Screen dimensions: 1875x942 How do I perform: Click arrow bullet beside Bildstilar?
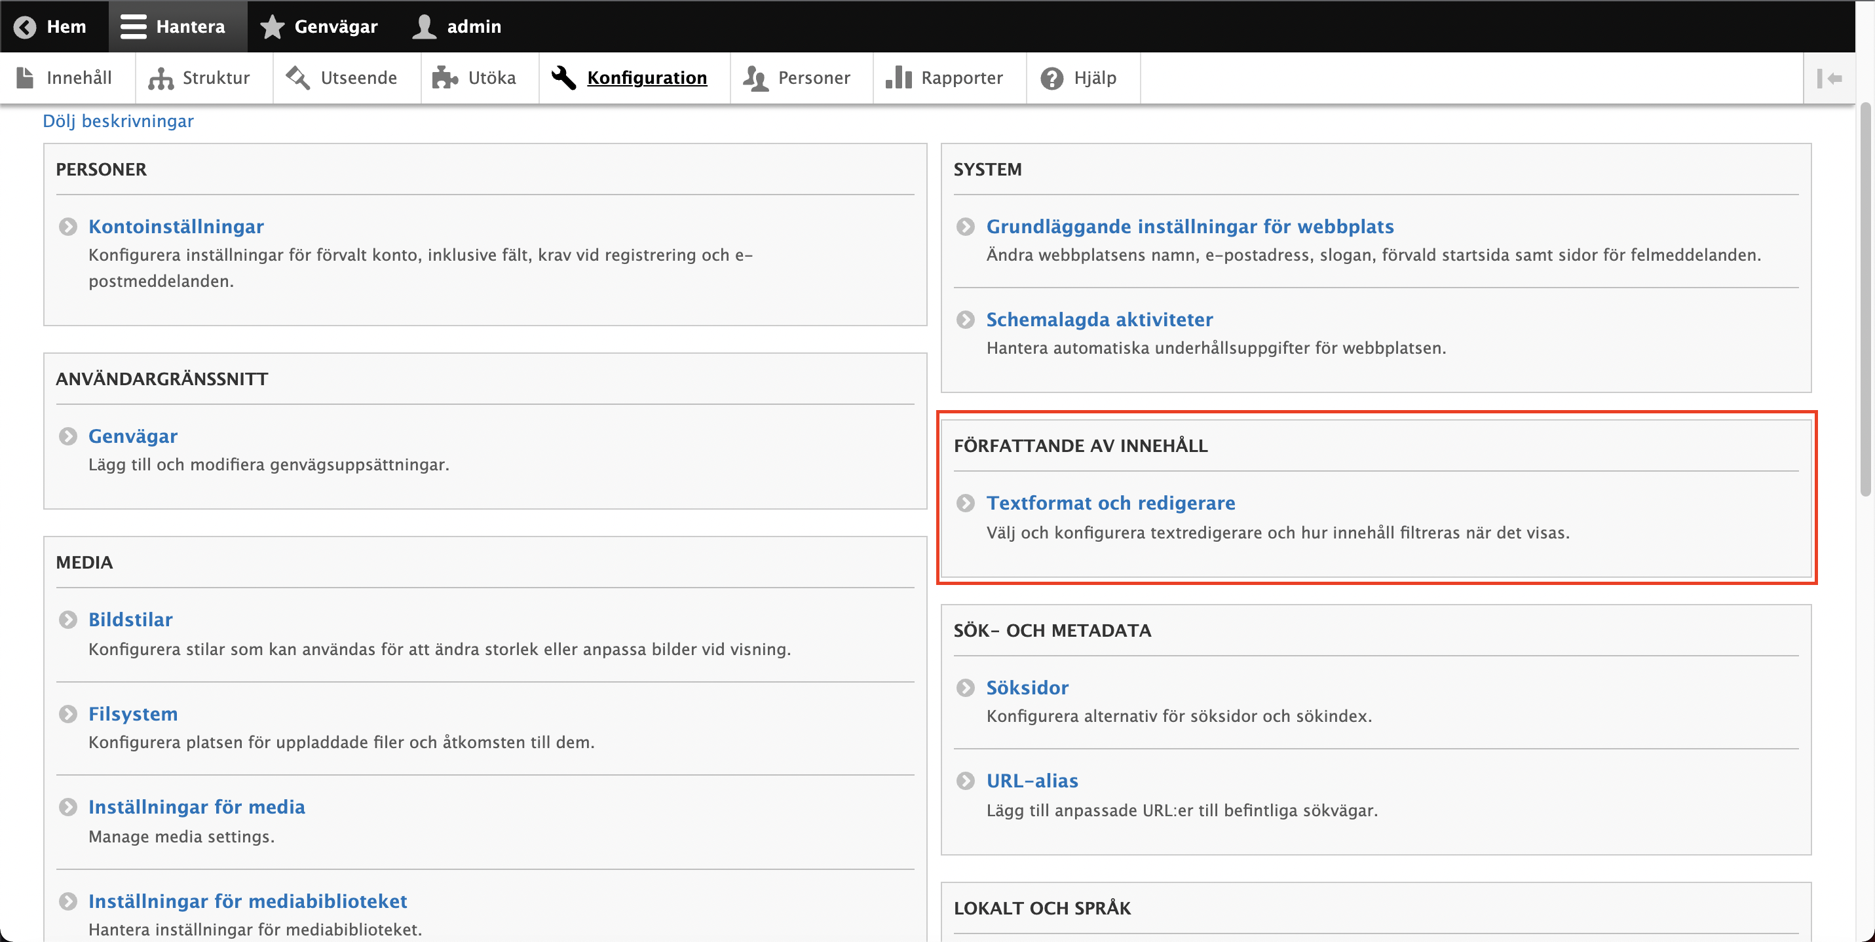67,620
